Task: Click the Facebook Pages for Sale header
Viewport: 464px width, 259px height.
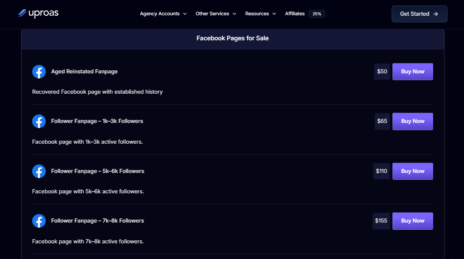Action: pos(232,38)
